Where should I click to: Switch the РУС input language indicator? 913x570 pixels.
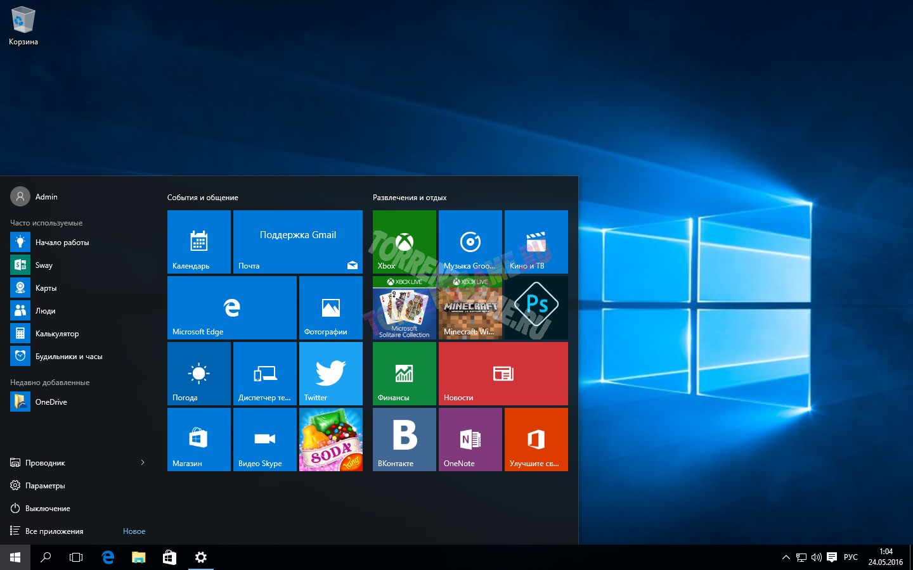click(x=850, y=557)
